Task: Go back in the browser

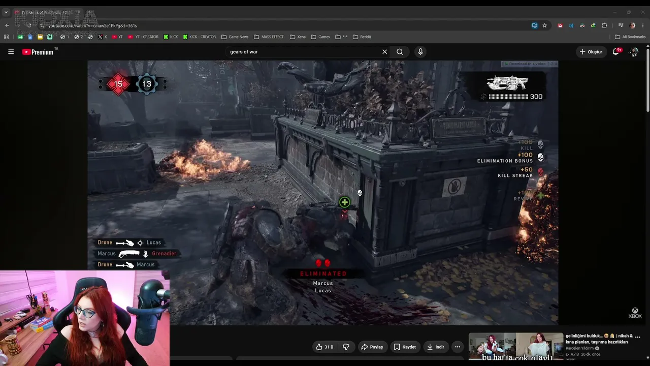Action: point(7,25)
